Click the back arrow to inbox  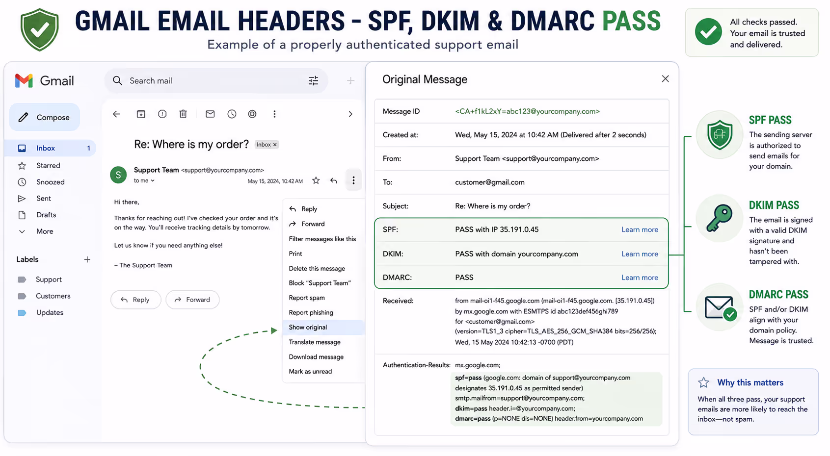click(116, 114)
